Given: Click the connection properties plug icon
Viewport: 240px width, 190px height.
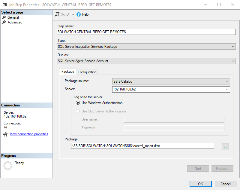Looking at the screenshot, I should point(5,134).
